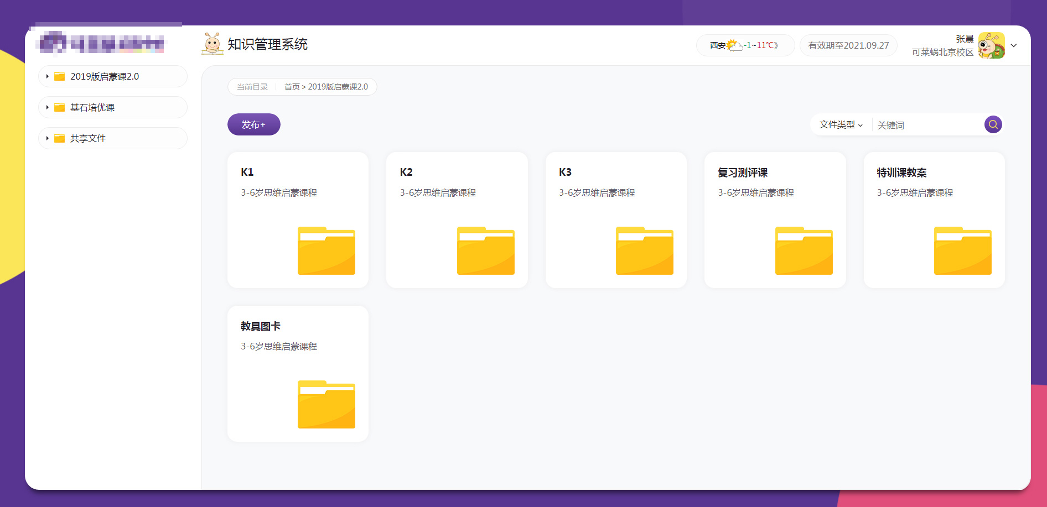Click 2019版启蒙课2.0 in the breadcrumb

[x=338, y=87]
